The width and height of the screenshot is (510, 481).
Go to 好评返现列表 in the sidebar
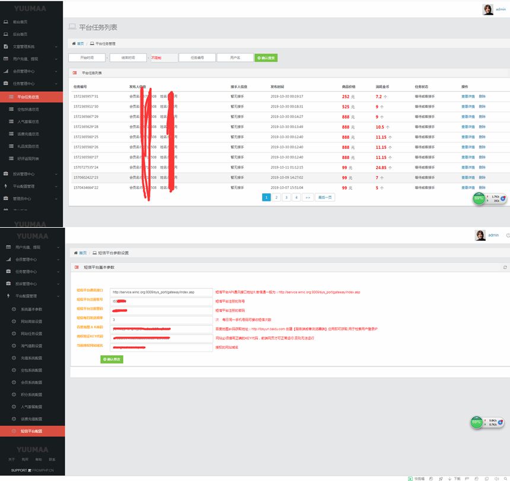(28, 158)
